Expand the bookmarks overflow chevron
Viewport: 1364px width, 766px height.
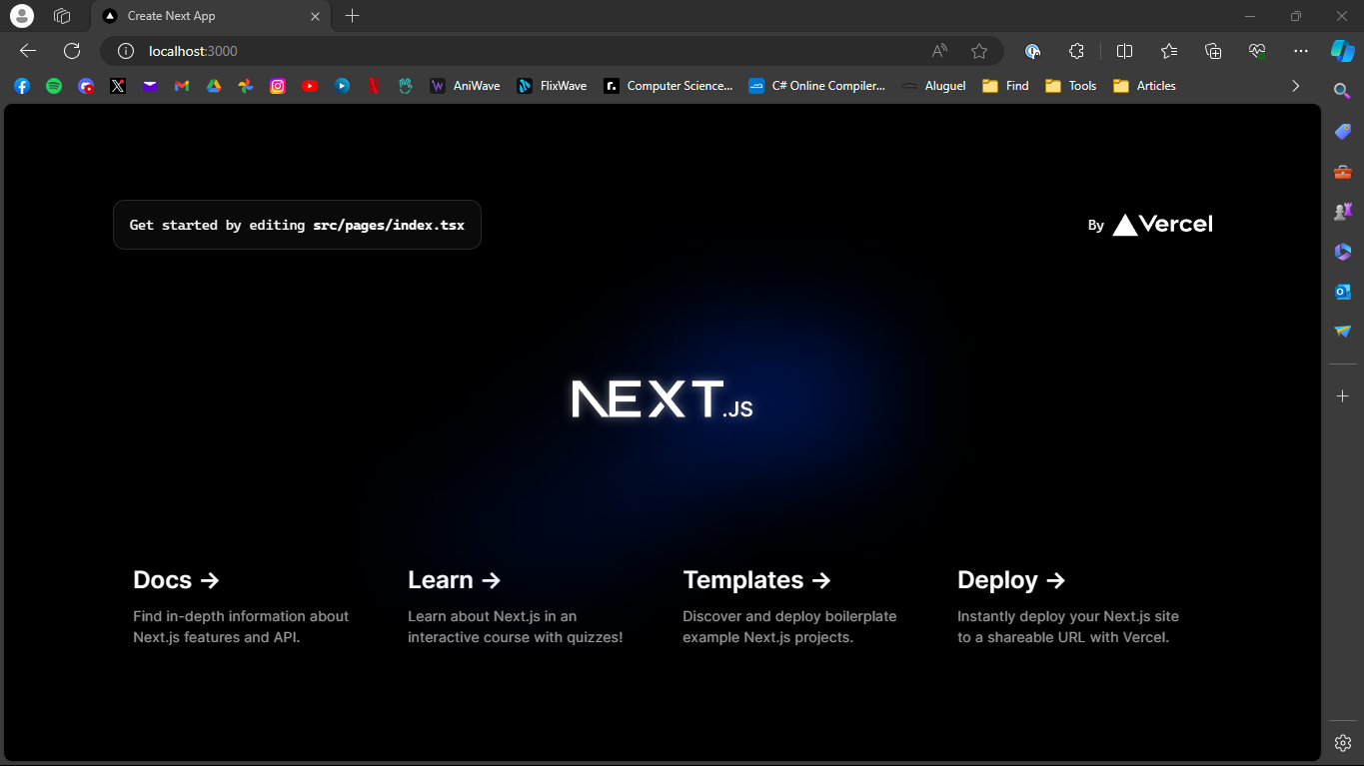point(1296,86)
